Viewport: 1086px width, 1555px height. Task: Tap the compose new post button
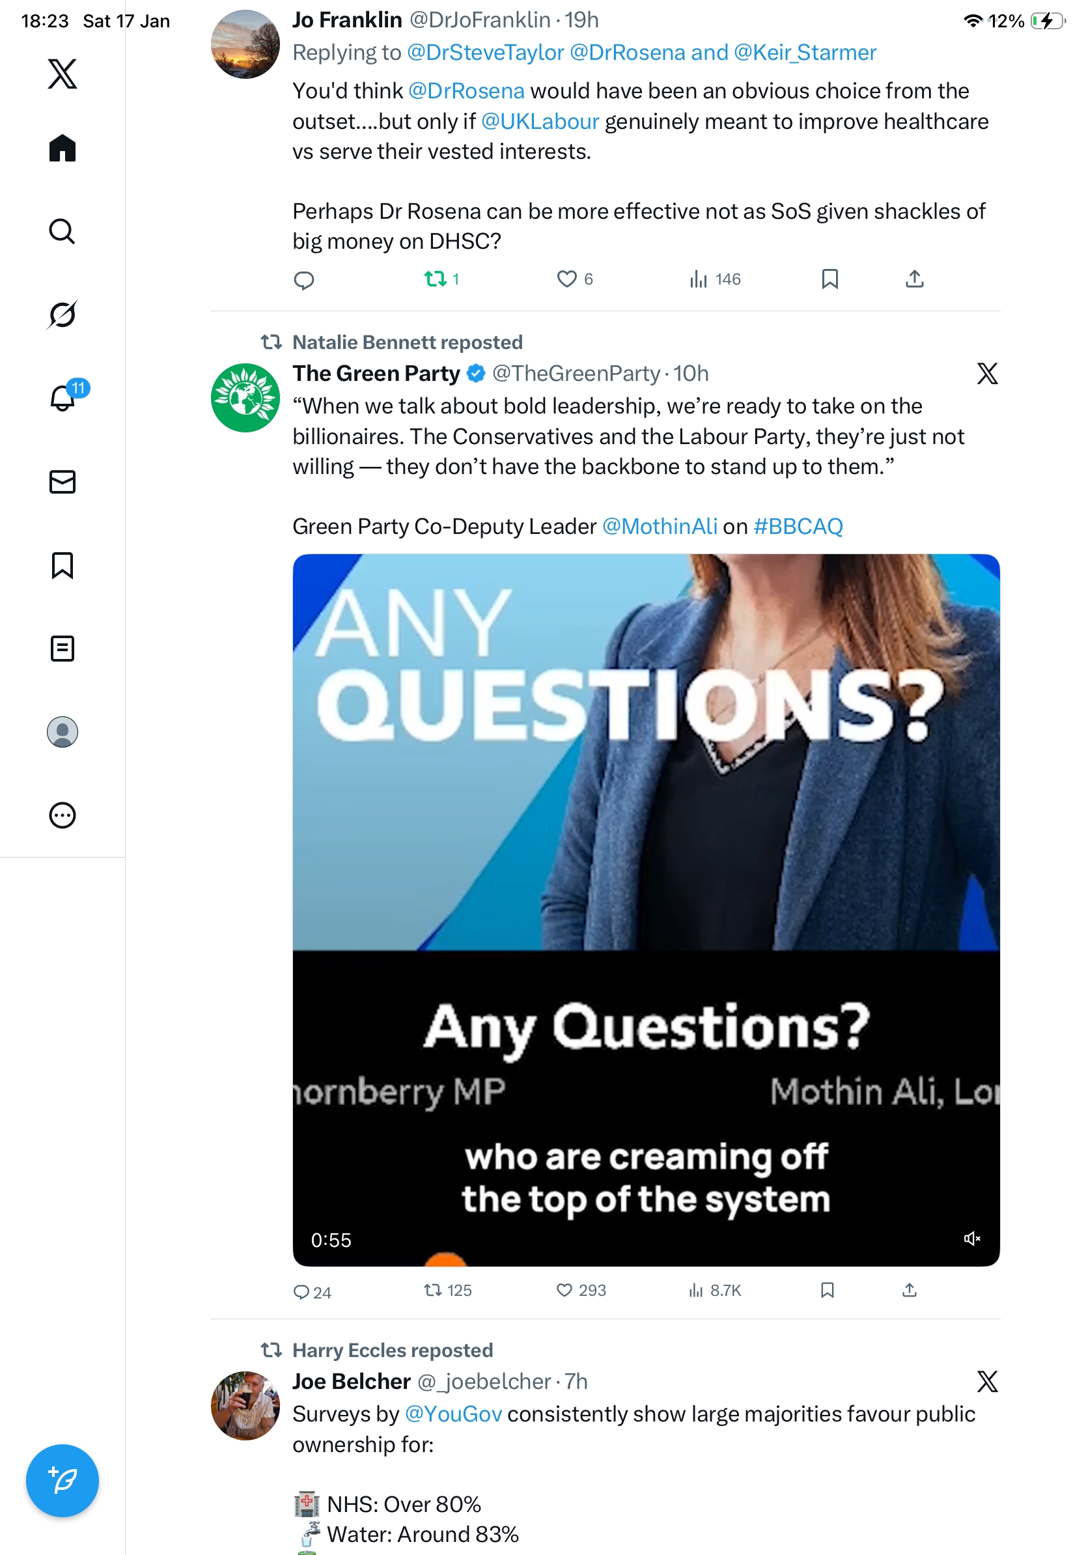63,1480
